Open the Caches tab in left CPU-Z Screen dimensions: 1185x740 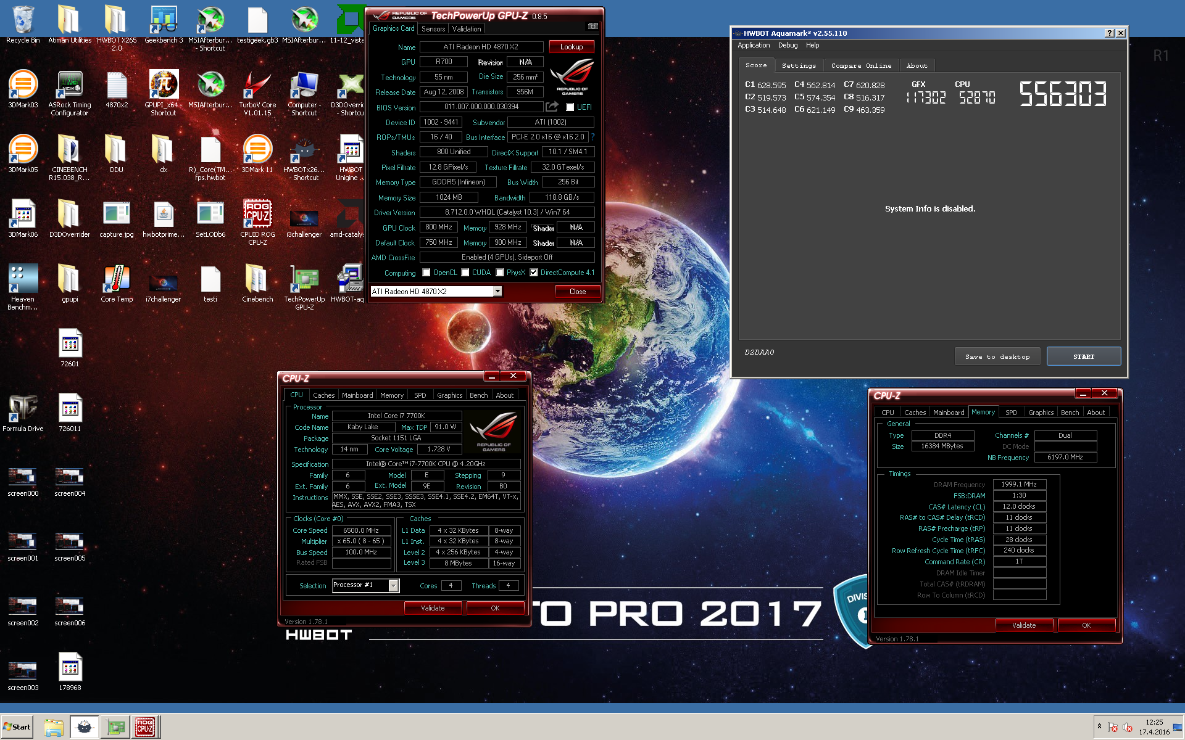323,395
